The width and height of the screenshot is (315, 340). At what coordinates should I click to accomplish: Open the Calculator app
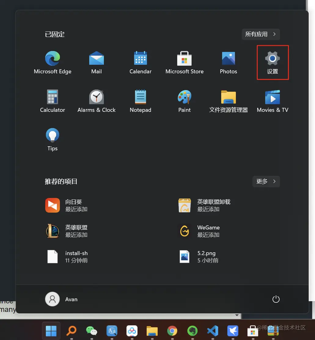(x=53, y=101)
